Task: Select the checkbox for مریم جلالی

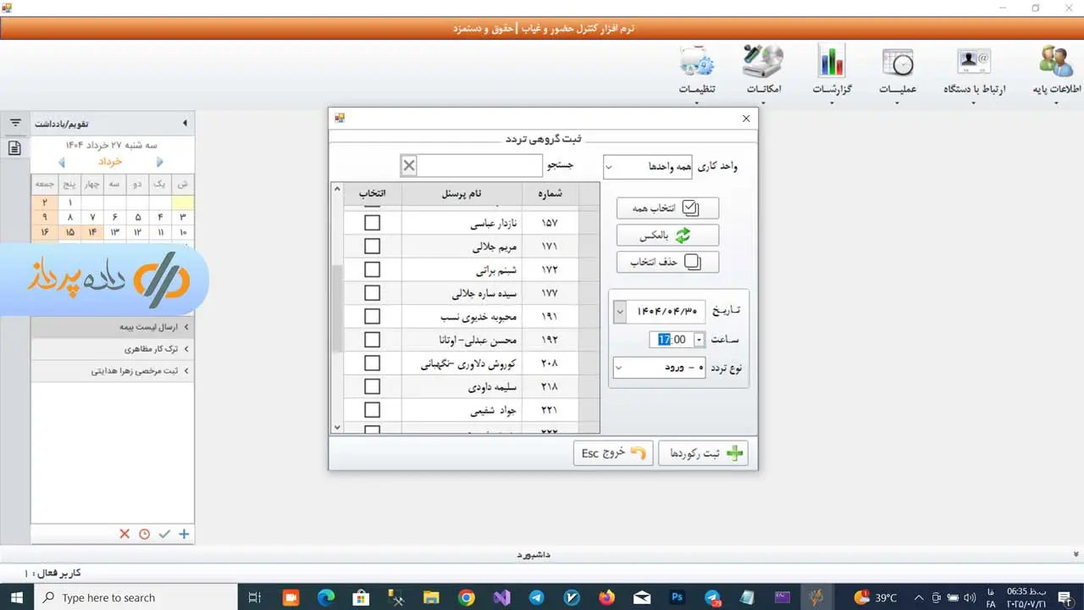Action: point(372,247)
